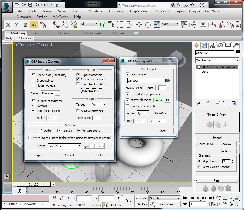Activate the Select Object tool

(103, 24)
